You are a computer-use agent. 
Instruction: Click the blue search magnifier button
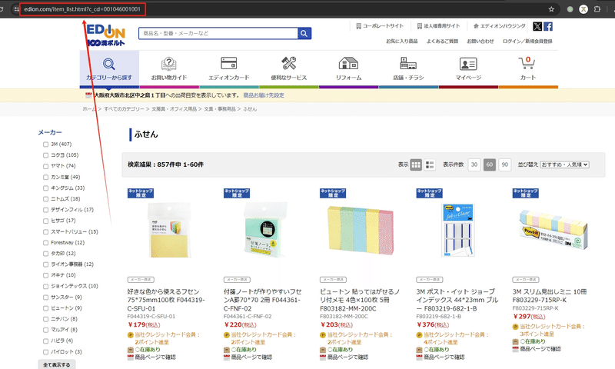click(304, 33)
